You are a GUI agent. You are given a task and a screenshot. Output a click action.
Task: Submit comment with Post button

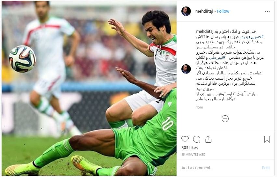click(x=266, y=168)
